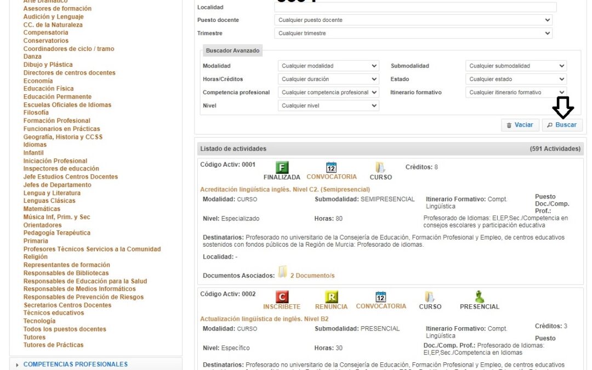Open Responsables de Bibliotecas category
Image resolution: width=592 pixels, height=370 pixels.
pyautogui.click(x=66, y=273)
